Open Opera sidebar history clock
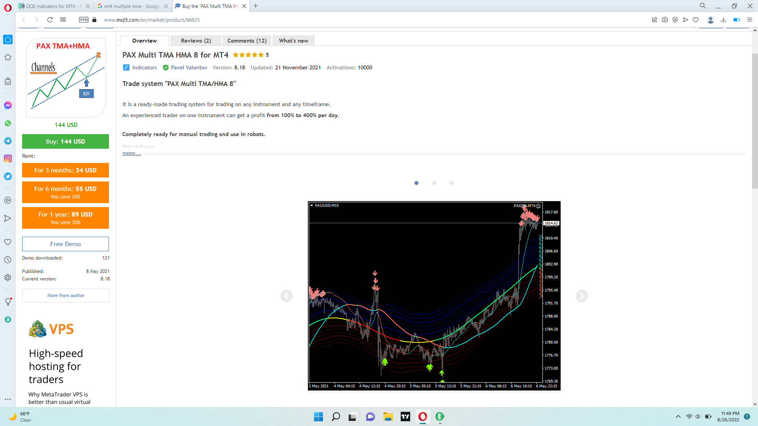The height and width of the screenshot is (426, 758). [x=8, y=260]
